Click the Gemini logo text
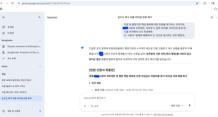Viewport: 218px width, 117px height. (x=52, y=17)
